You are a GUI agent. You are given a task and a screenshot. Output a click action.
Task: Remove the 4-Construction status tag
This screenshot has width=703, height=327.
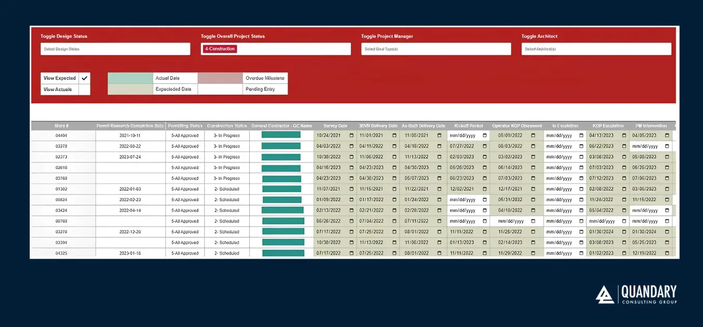coord(220,49)
